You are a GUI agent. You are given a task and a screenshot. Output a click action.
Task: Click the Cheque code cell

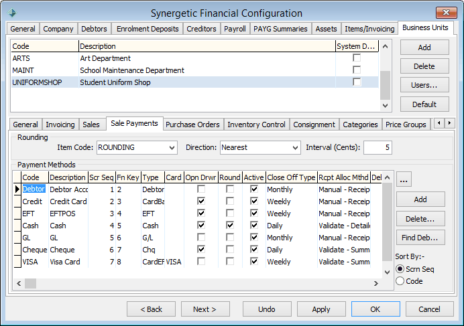pos(35,250)
